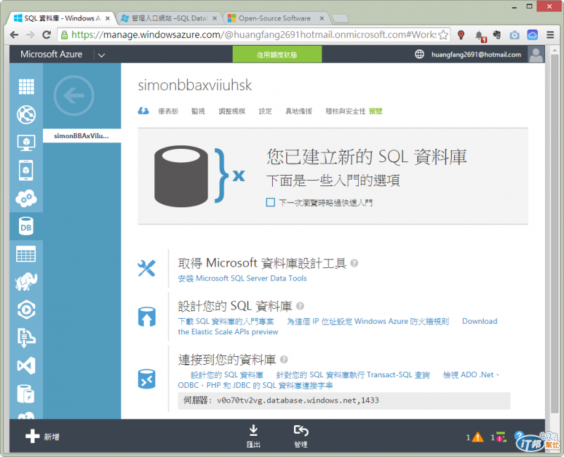This screenshot has width=564, height=457.
Task: Open Media Services play icon in sidebar
Action: point(26,310)
